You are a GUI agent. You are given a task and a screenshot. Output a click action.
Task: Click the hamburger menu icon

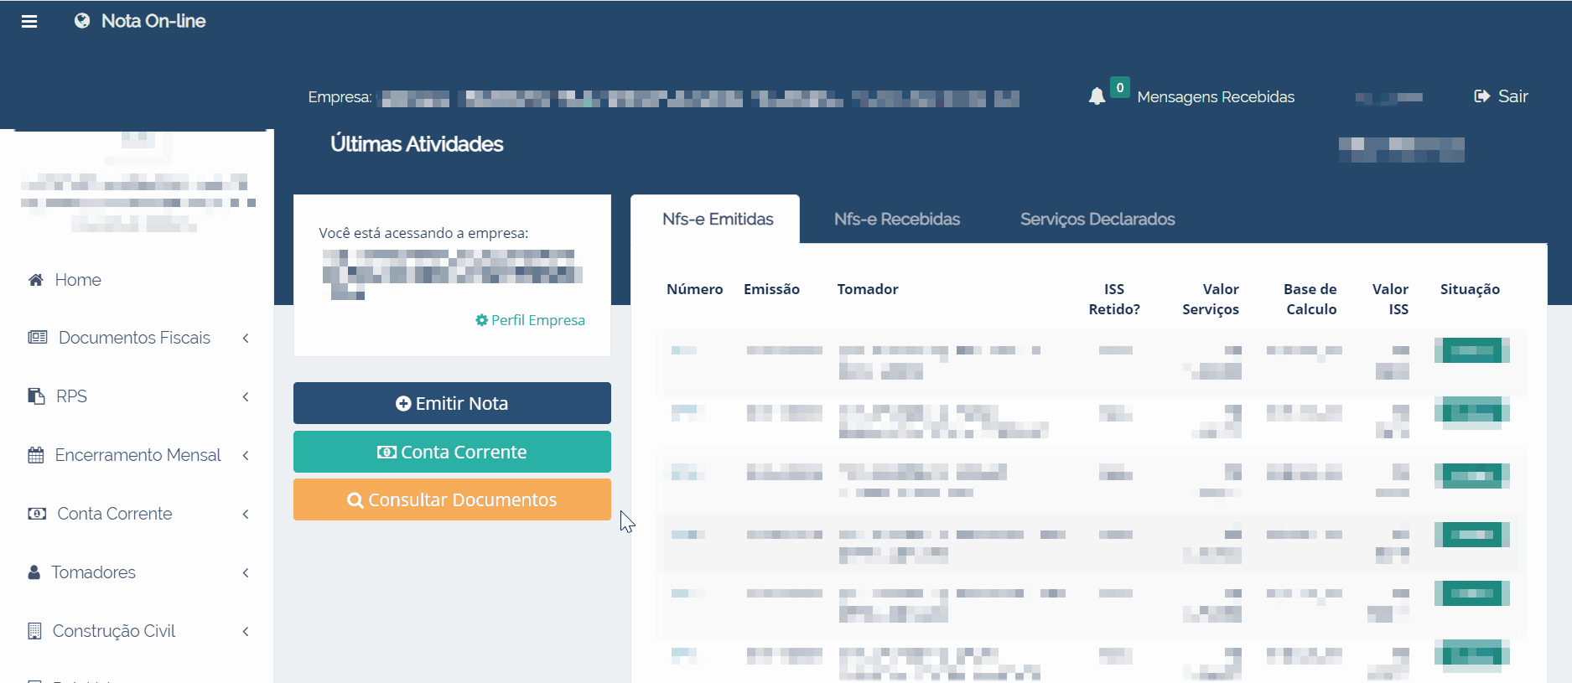29,22
